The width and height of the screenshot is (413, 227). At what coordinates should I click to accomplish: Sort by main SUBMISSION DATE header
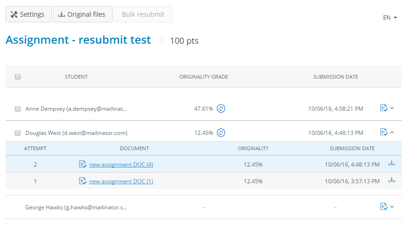coord(336,77)
